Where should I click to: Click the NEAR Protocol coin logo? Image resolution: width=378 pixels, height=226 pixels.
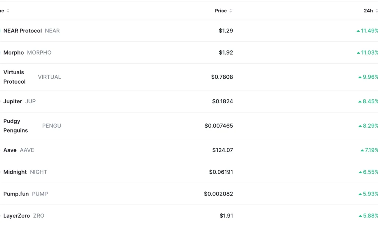click(x=1, y=31)
